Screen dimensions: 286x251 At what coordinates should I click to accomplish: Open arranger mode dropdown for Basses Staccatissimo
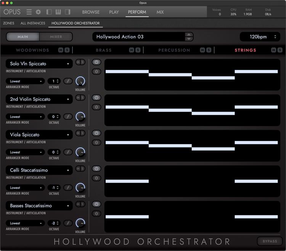coord(25,223)
